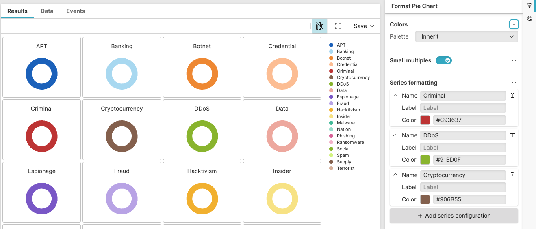536x229 pixels.
Task: Click the Data donut chart
Action: [282, 136]
